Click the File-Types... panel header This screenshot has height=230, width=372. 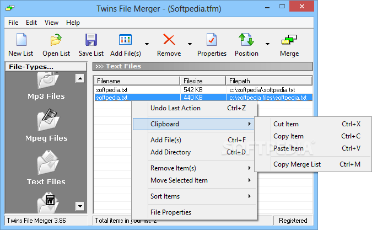click(x=46, y=67)
